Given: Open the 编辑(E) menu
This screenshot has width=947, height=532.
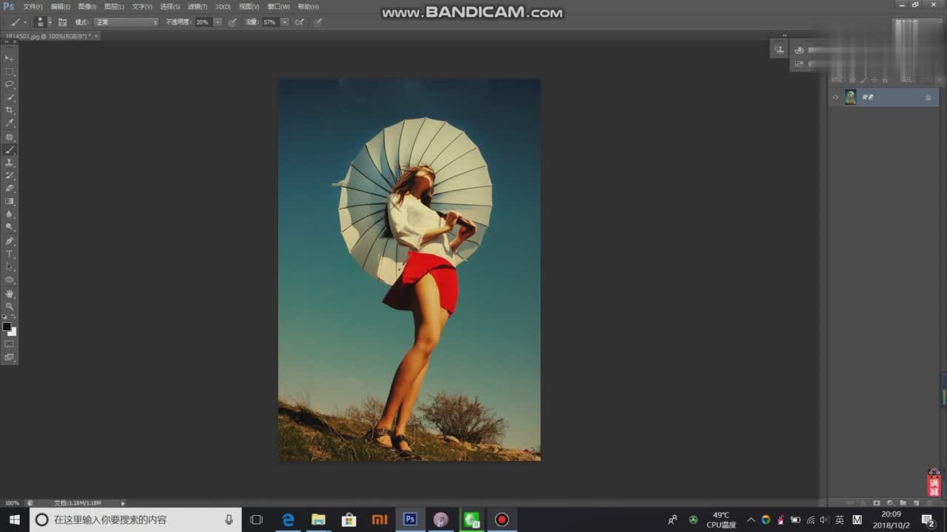Looking at the screenshot, I should click(61, 7).
